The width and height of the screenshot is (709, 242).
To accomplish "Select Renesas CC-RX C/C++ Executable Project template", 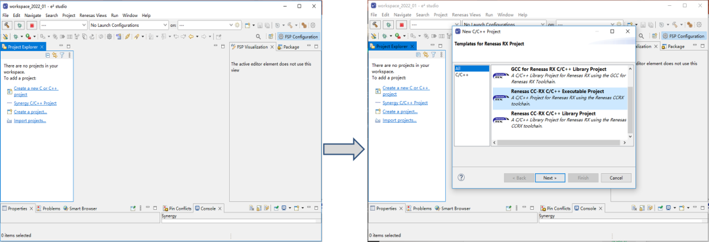I will click(x=560, y=98).
